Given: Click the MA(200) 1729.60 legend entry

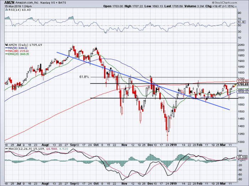Looking at the screenshot, I should click(x=17, y=51).
